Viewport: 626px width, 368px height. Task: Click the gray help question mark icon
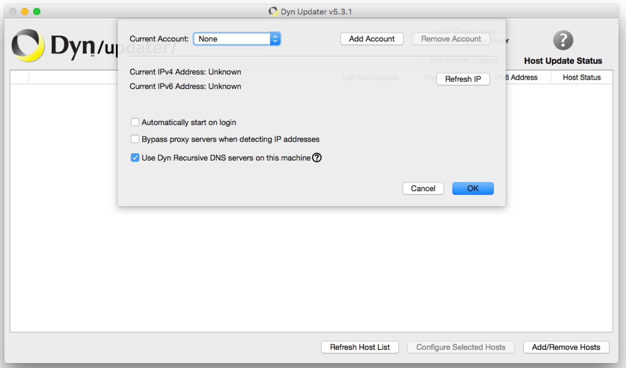(x=563, y=40)
